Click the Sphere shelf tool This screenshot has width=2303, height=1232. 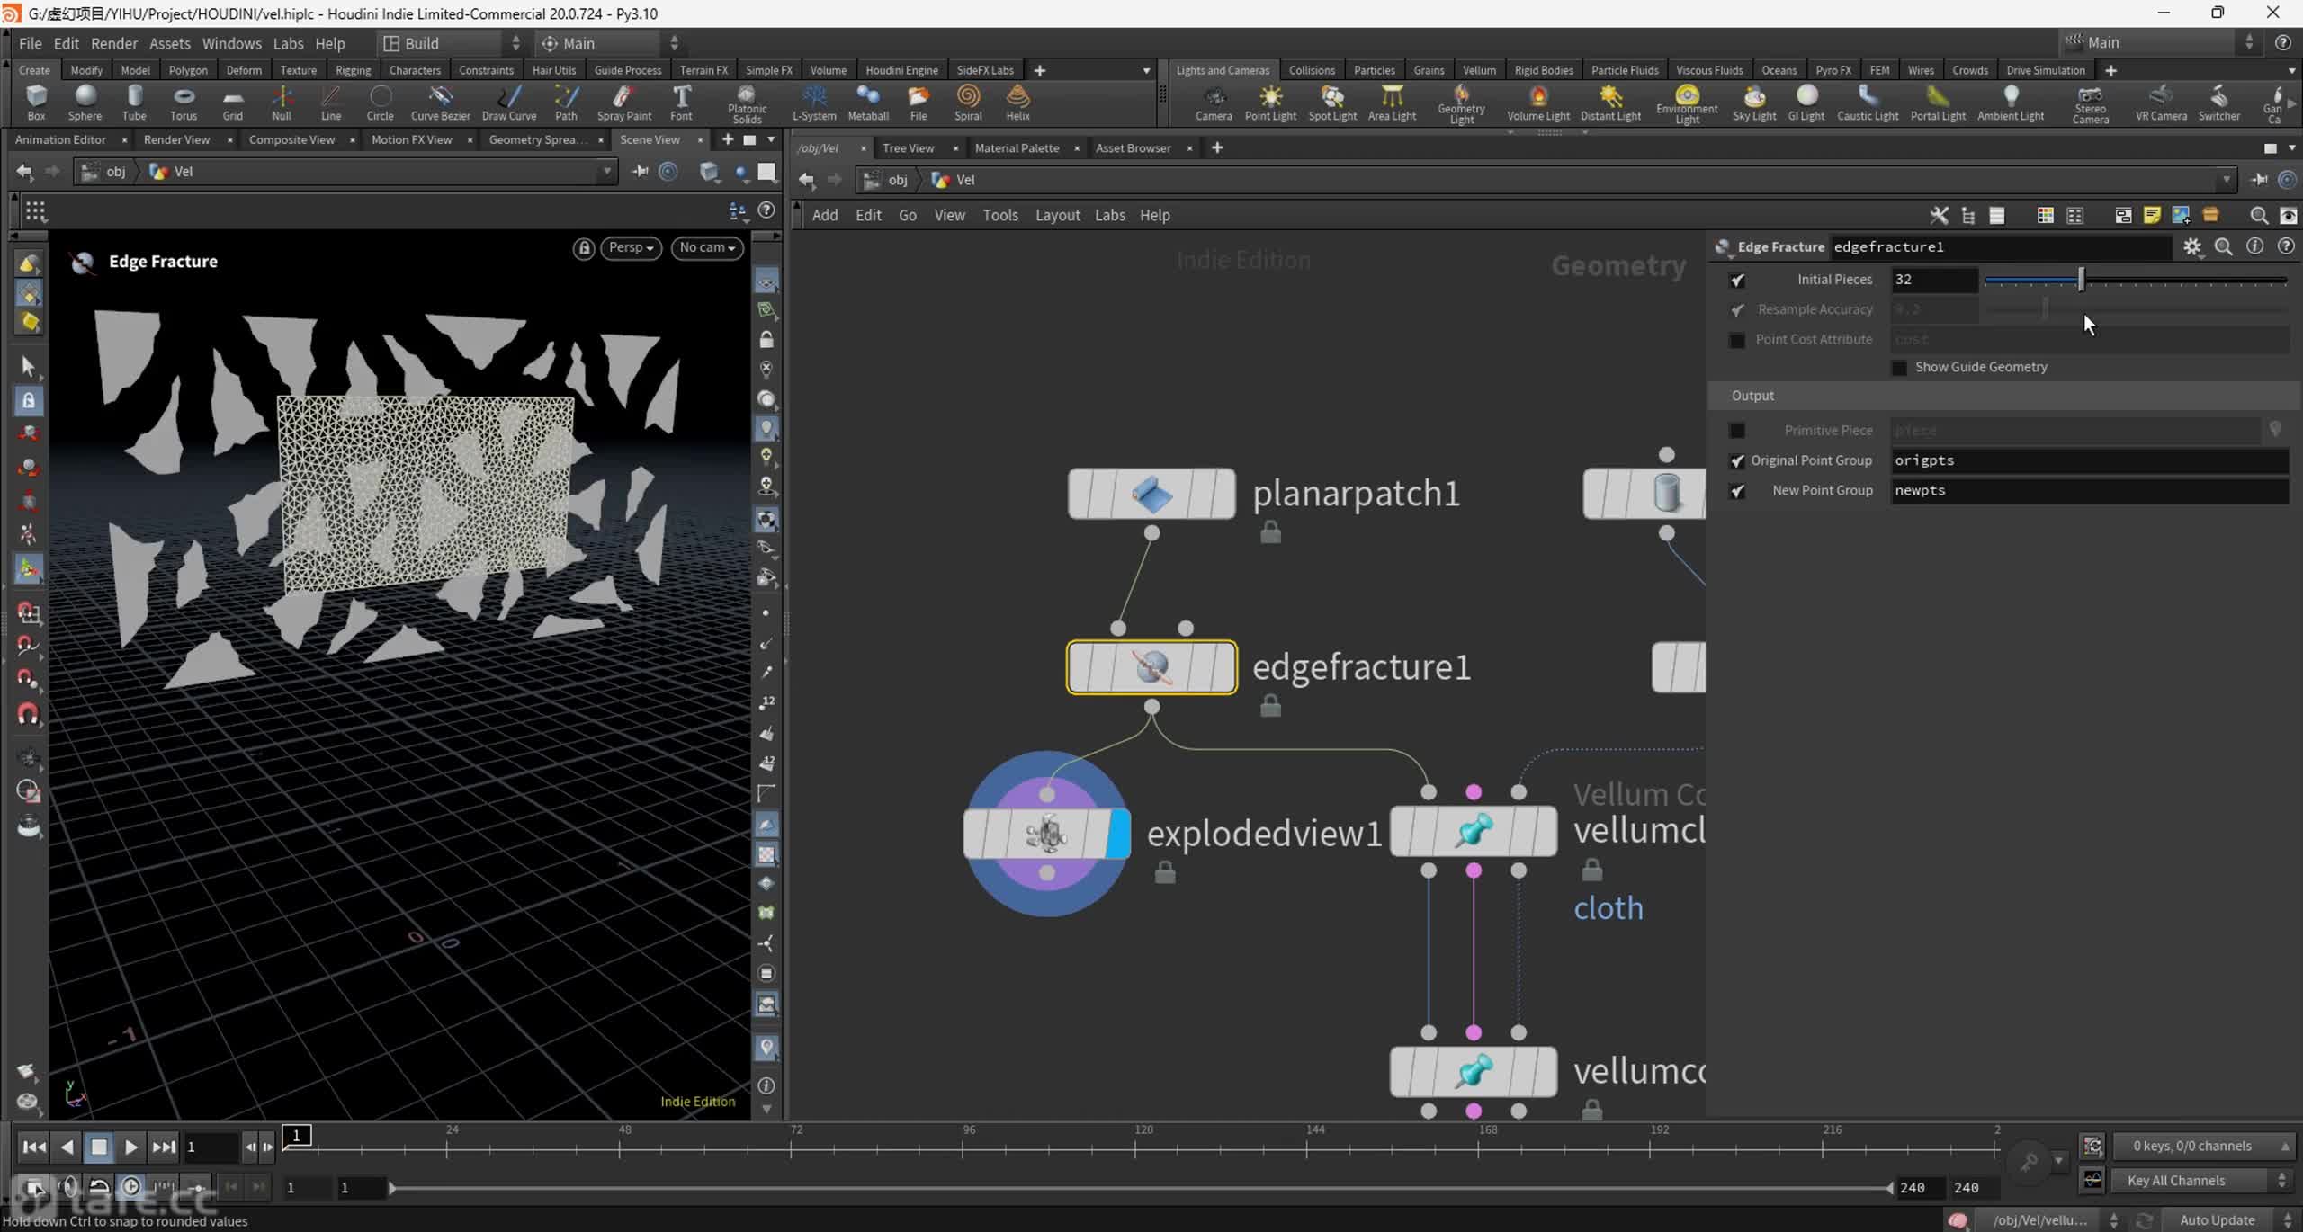point(85,103)
